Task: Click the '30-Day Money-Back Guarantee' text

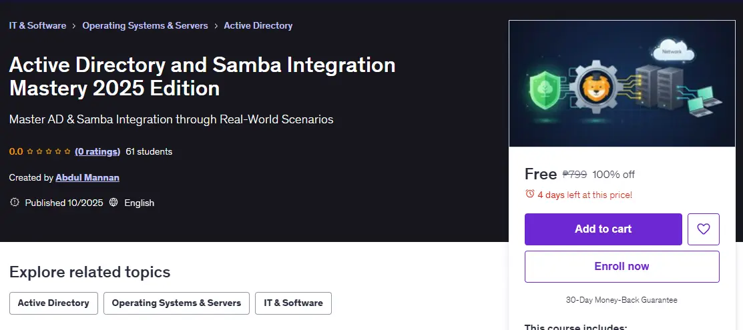Action: (x=622, y=300)
